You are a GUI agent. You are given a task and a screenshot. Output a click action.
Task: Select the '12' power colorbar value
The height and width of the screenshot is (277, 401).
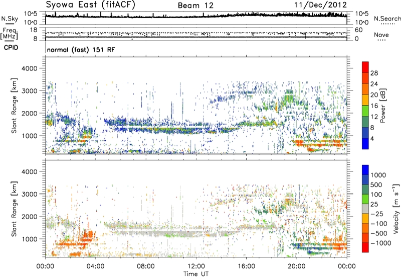click(x=374, y=117)
